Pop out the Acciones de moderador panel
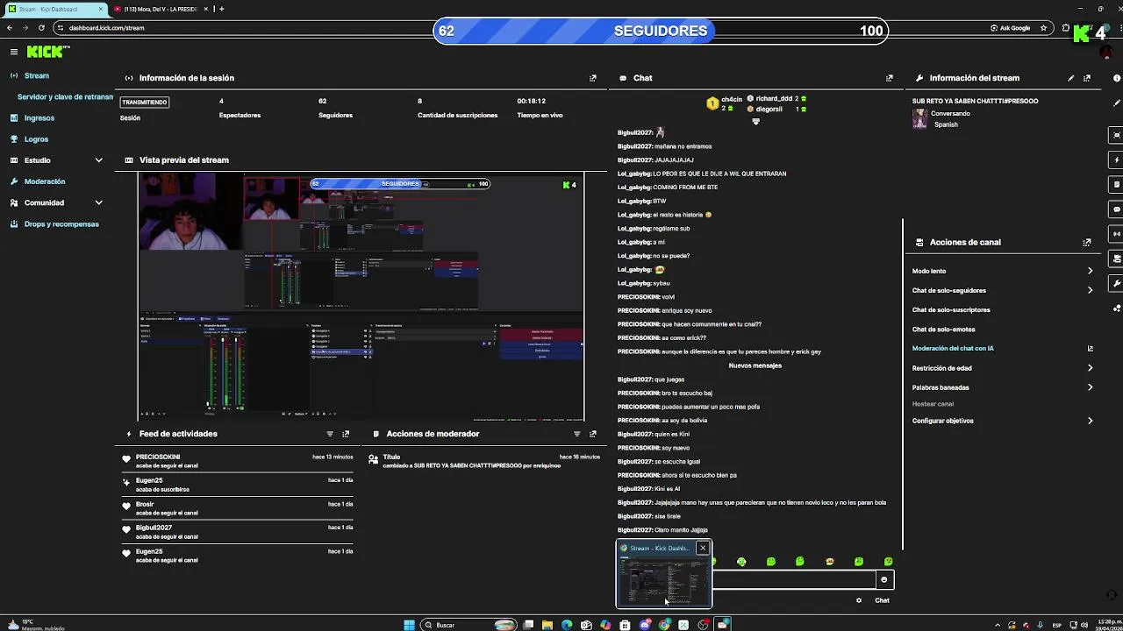This screenshot has height=631, width=1123. [593, 434]
